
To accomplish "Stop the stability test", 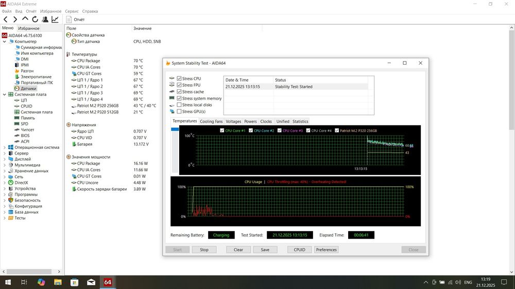I will pos(204,249).
